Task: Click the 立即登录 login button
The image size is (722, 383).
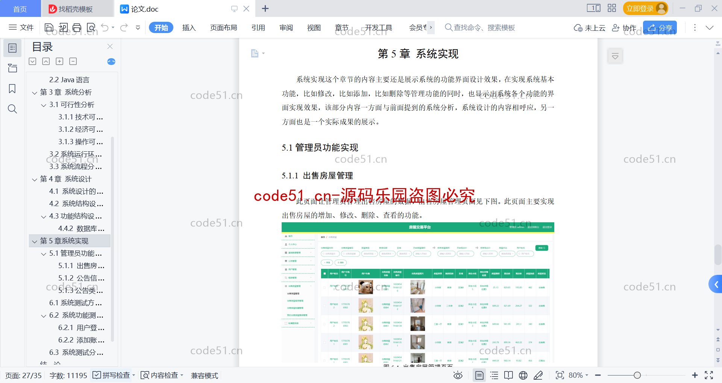Action: [x=645, y=8]
